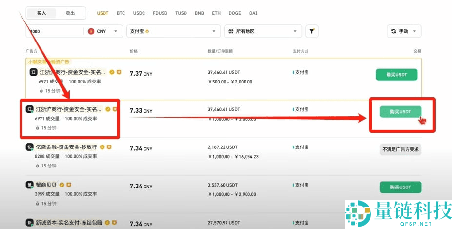This screenshot has height=229, width=452.
Task: Click the globe icon in region selector
Action: click(x=231, y=31)
